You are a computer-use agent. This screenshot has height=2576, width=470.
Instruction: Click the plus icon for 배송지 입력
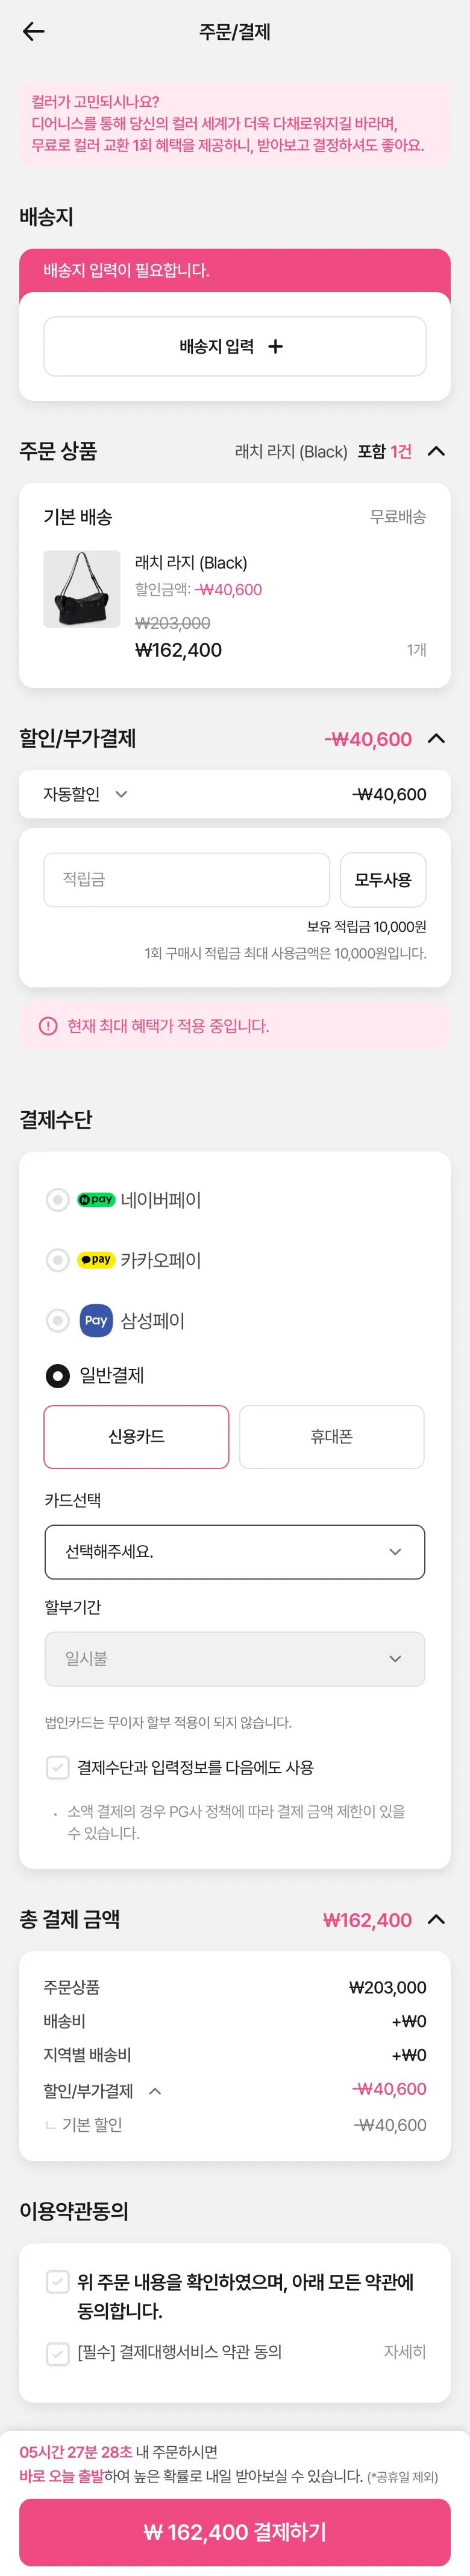coord(275,346)
